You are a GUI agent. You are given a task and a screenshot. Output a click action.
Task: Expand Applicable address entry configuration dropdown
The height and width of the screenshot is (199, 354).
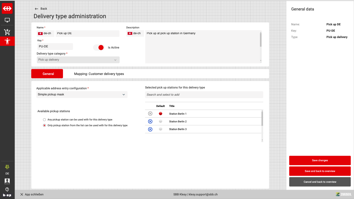click(82, 95)
